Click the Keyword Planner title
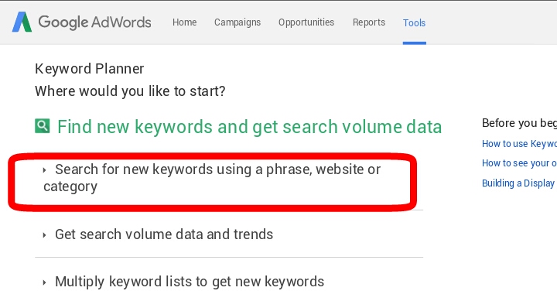The height and width of the screenshot is (308, 557). [90, 69]
